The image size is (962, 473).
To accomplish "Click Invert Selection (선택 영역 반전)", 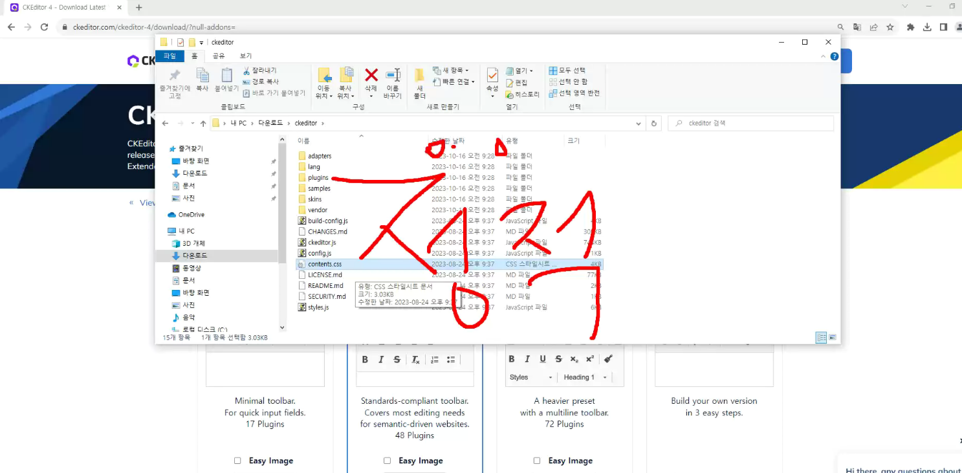I will tap(574, 93).
